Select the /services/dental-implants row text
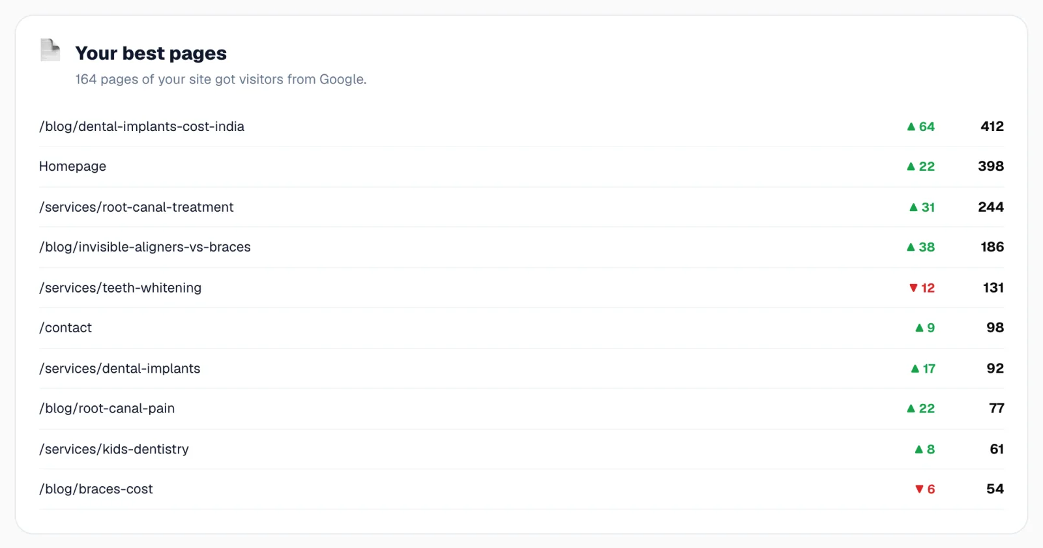Image resolution: width=1043 pixels, height=548 pixels. [x=119, y=369]
